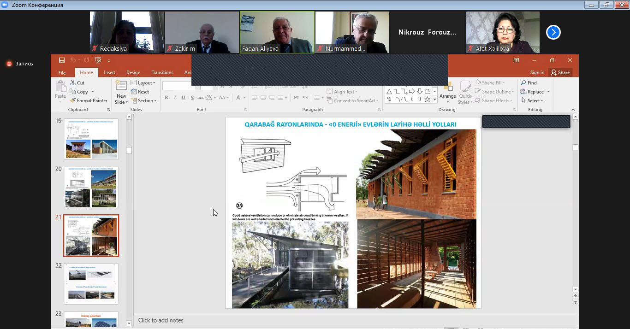Image resolution: width=630 pixels, height=329 pixels.
Task: Open the Select dropdown in Editing
Action: [x=532, y=100]
